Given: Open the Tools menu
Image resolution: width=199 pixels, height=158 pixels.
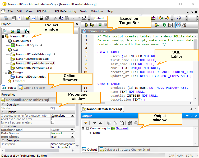Looking at the screenshot, I should [x=84, y=11].
